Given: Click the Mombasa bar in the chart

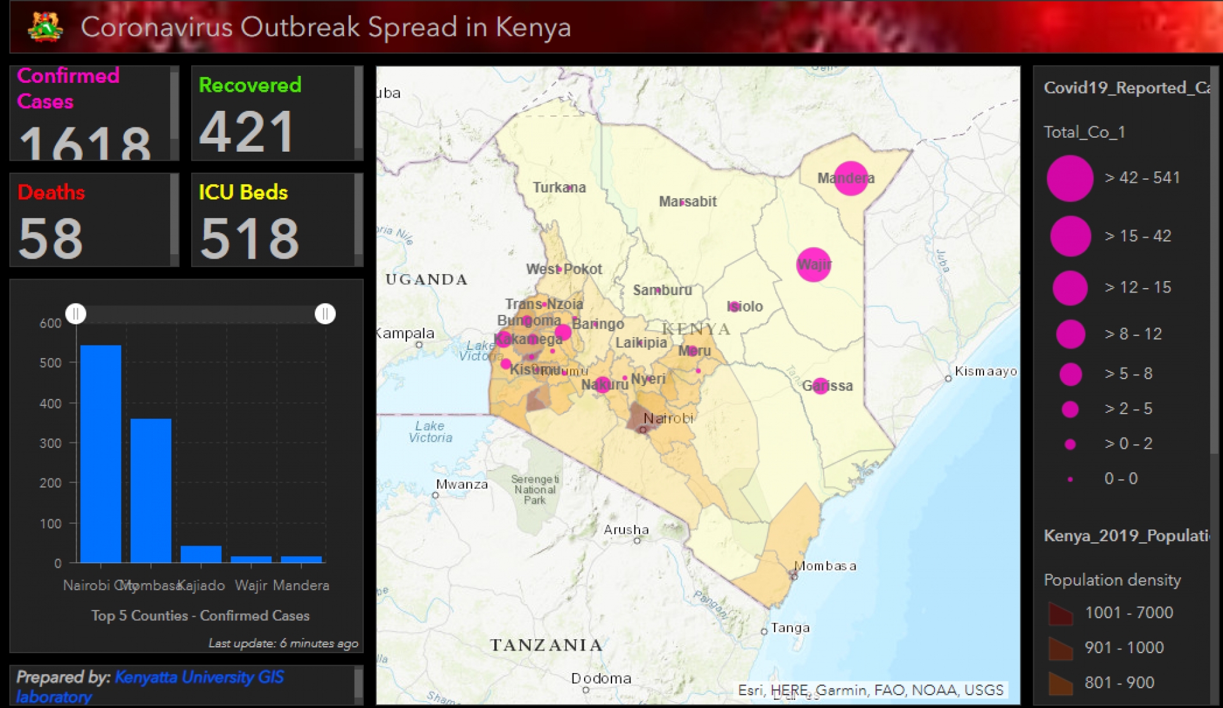Looking at the screenshot, I should pos(151,491).
